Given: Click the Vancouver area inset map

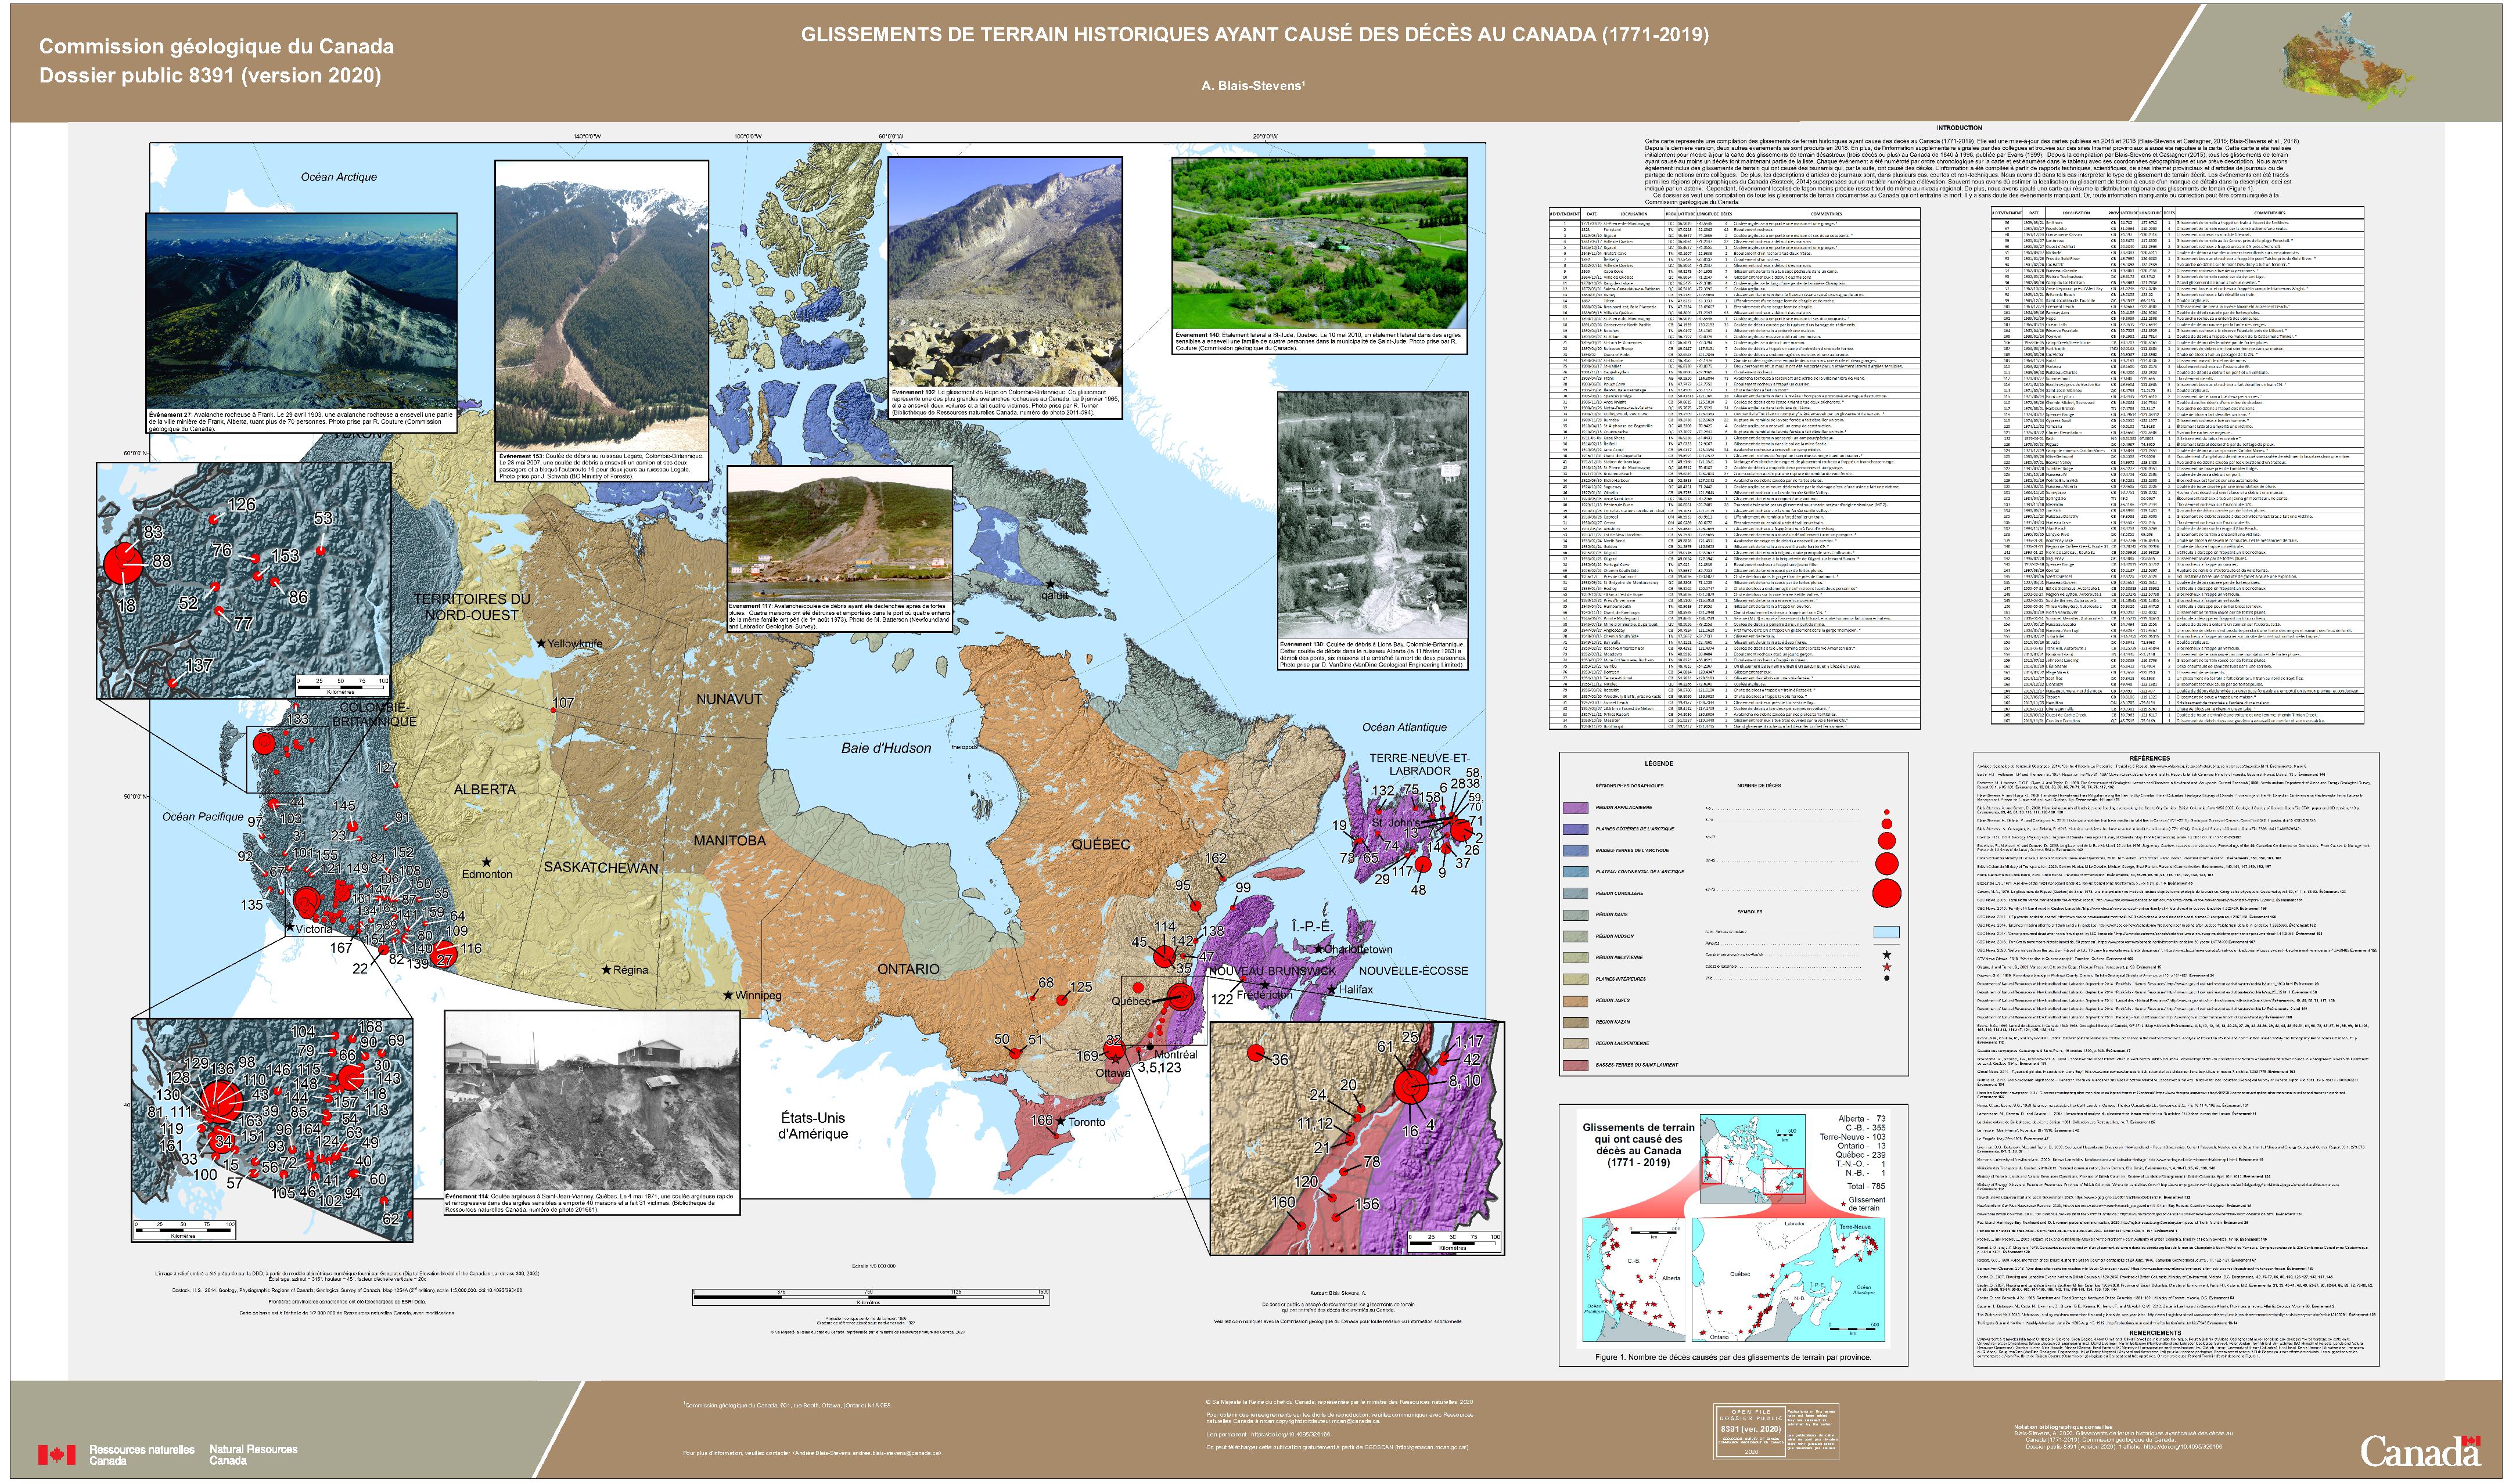Looking at the screenshot, I should click(272, 1129).
